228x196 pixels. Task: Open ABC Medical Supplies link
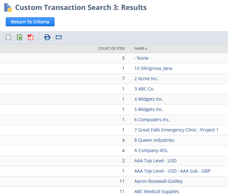(x=156, y=192)
